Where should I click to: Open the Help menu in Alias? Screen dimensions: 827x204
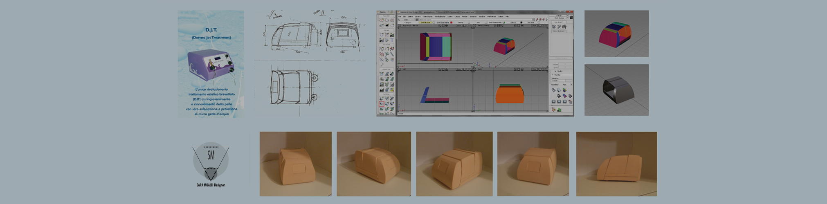507,17
